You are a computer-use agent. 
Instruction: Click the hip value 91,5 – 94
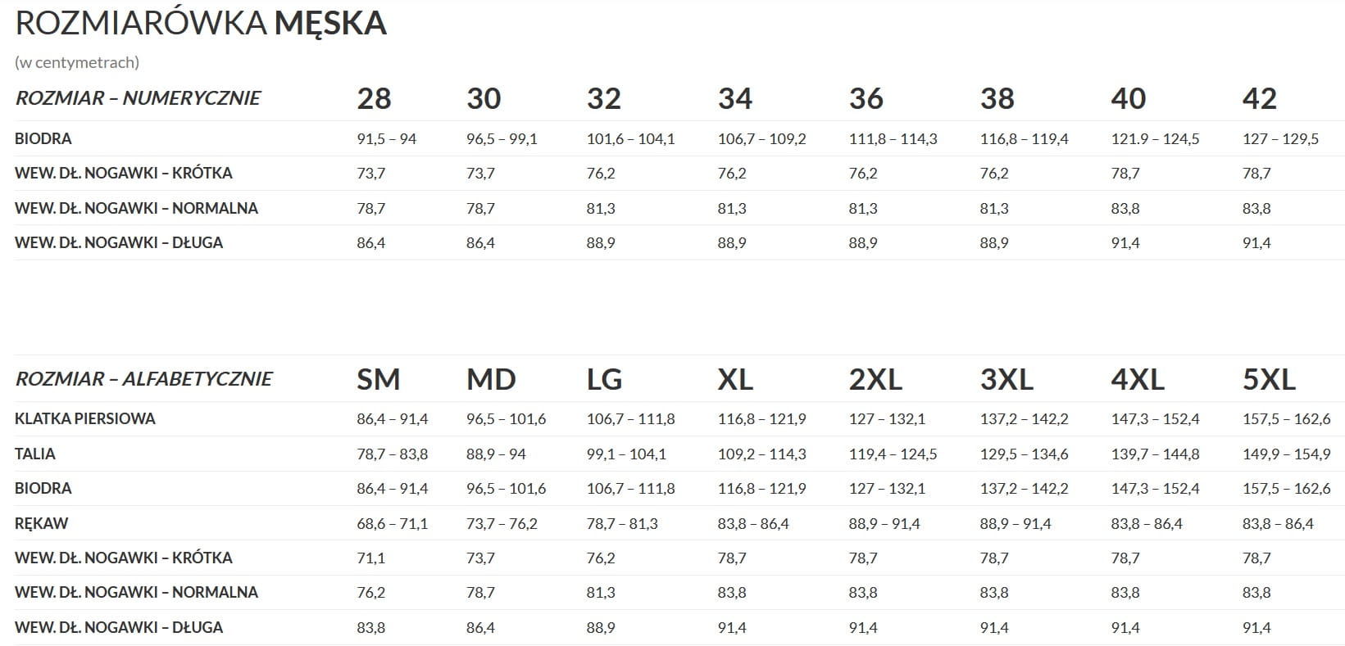click(x=386, y=139)
